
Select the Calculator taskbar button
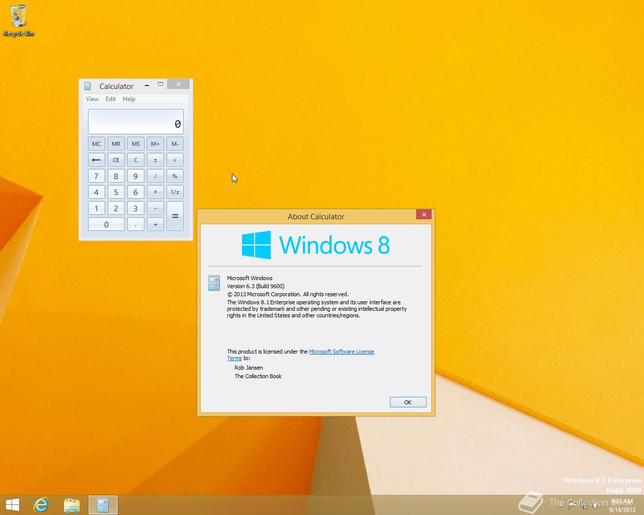(x=103, y=505)
